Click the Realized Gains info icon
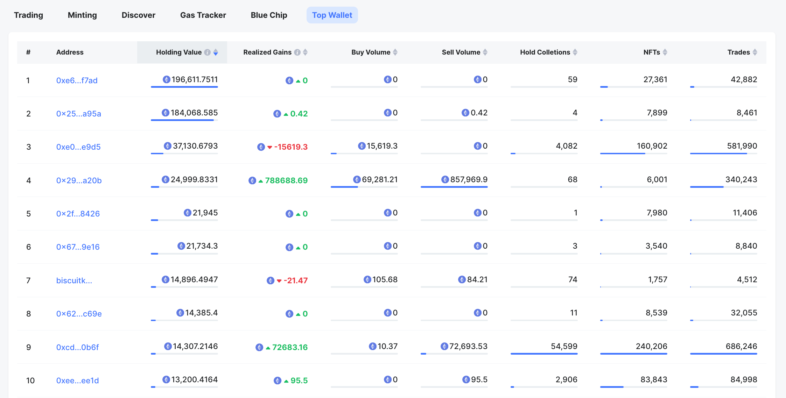This screenshot has height=398, width=786. (297, 52)
